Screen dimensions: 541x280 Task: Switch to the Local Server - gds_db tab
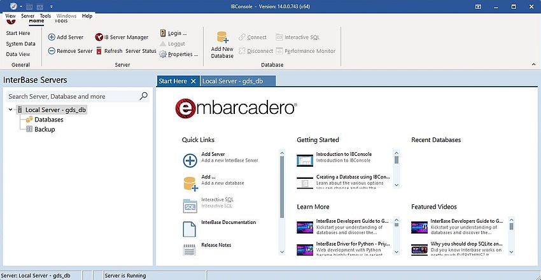(x=237, y=81)
